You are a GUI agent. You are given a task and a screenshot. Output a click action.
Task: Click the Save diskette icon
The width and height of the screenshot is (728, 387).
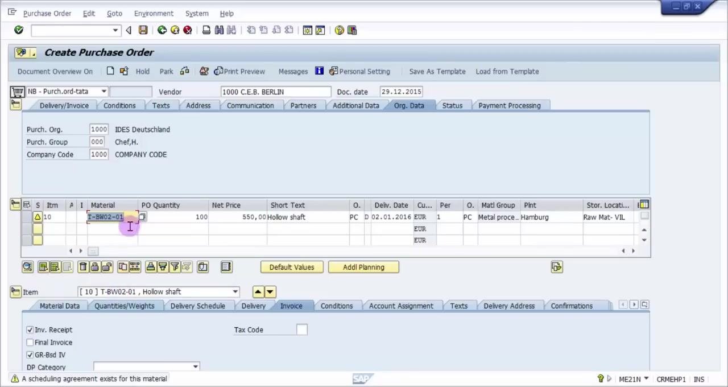143,30
